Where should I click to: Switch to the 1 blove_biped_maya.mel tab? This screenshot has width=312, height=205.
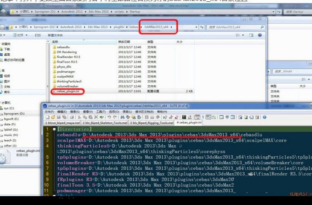[62, 123]
